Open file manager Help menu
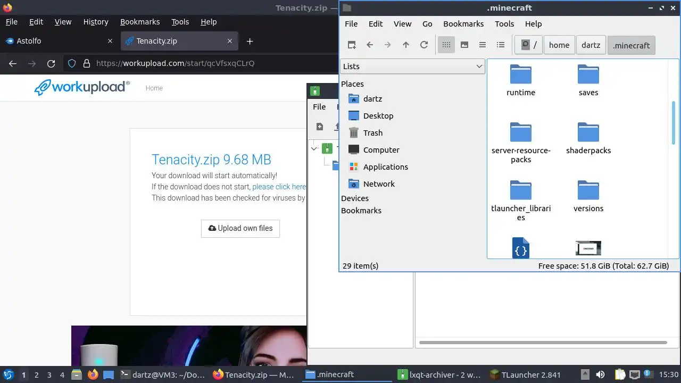The height and width of the screenshot is (383, 681). pyautogui.click(x=533, y=24)
